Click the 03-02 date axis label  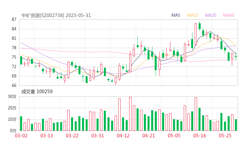[21, 136]
